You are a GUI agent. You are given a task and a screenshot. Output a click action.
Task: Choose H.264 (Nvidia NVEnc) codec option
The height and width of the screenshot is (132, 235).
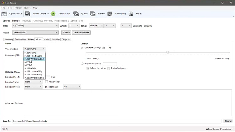(x=34, y=59)
